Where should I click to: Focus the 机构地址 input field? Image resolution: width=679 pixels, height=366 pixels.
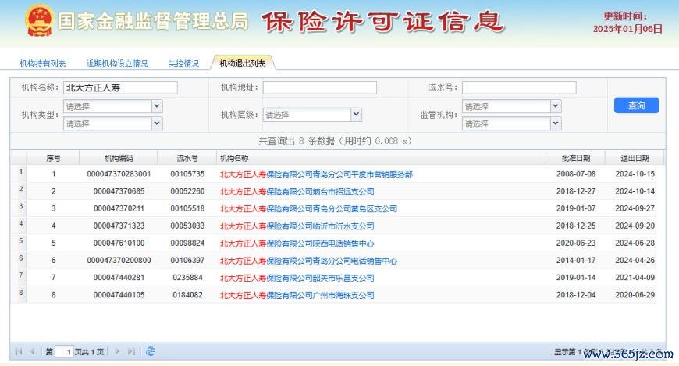click(x=319, y=87)
